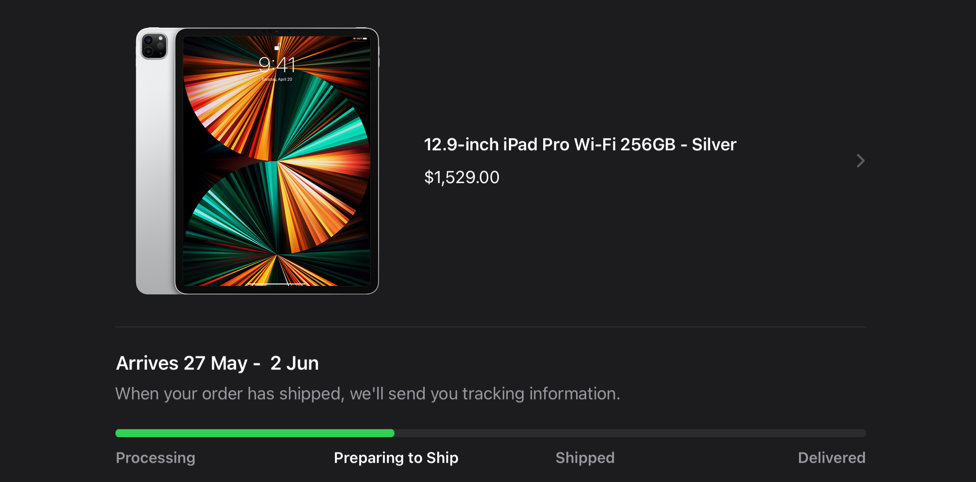Click the tracking information message text
The width and height of the screenshot is (976, 482).
(x=368, y=394)
